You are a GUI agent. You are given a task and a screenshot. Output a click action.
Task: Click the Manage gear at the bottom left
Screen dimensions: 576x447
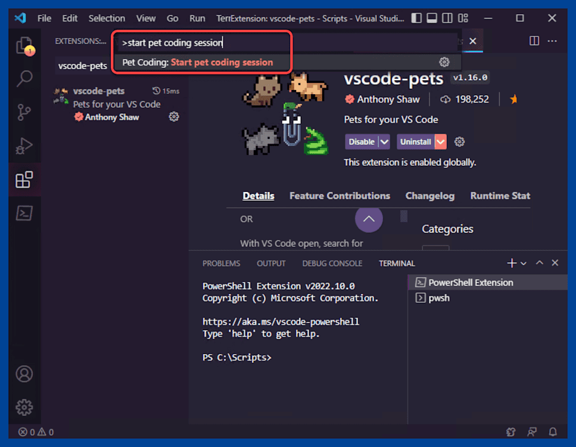point(24,407)
